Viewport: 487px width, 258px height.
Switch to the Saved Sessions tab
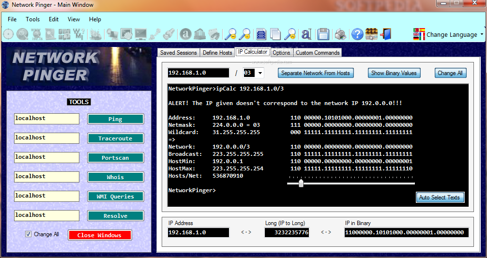pos(179,53)
